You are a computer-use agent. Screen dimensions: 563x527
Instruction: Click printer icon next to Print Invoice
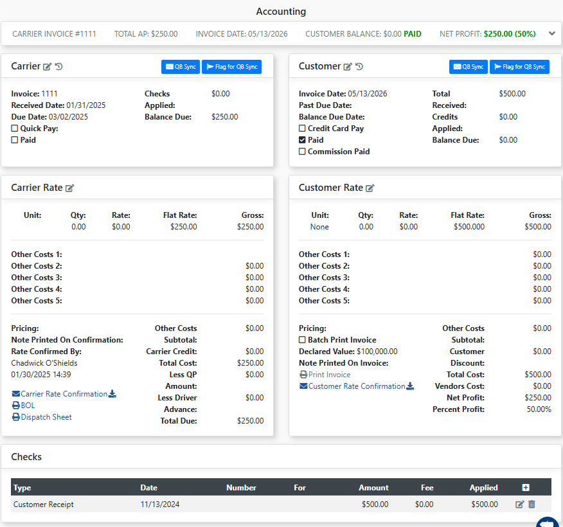[x=303, y=375]
